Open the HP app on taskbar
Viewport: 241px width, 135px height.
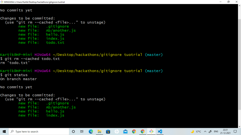(117, 131)
